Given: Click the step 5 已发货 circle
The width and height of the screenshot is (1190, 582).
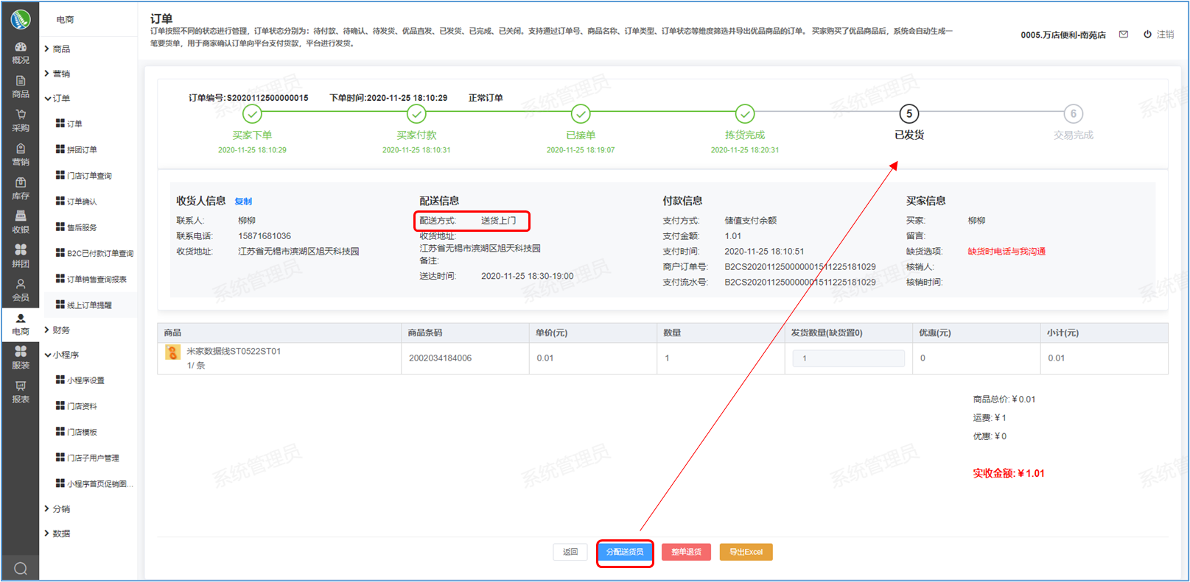Looking at the screenshot, I should coord(909,114).
